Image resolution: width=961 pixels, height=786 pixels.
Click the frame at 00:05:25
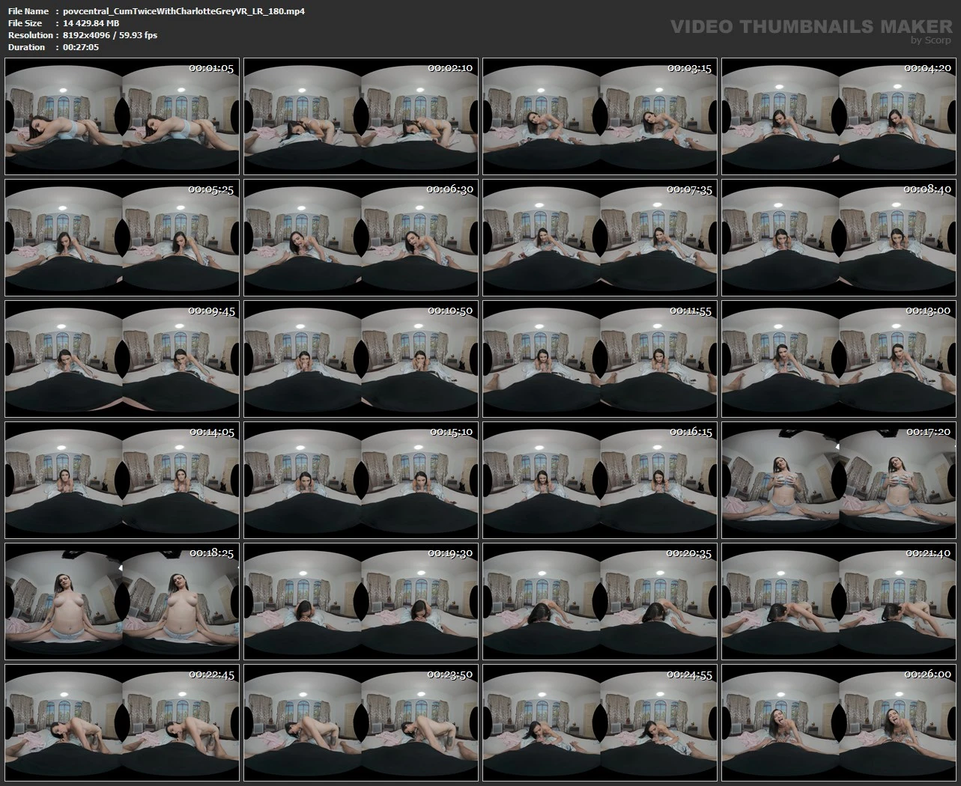(122, 237)
